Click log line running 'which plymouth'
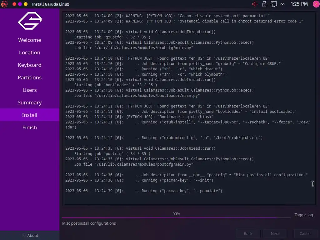This screenshot has height=240, width=320. pos(146,74)
